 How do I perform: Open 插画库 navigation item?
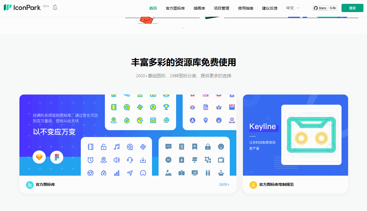199,8
